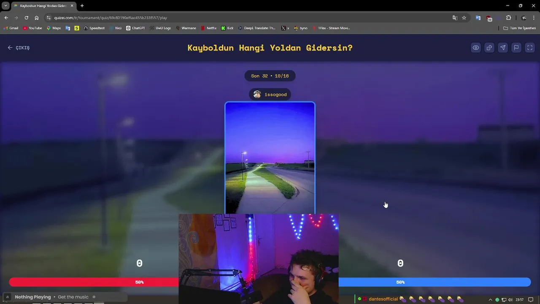This screenshot has width=540, height=304.
Task: Open the Chrome profile avatar
Action: tap(524, 18)
